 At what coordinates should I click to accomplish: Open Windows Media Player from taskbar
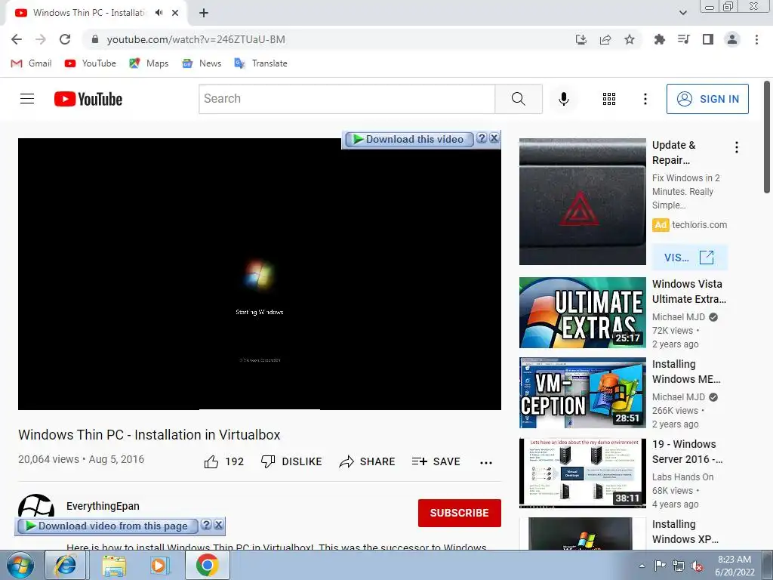160,565
